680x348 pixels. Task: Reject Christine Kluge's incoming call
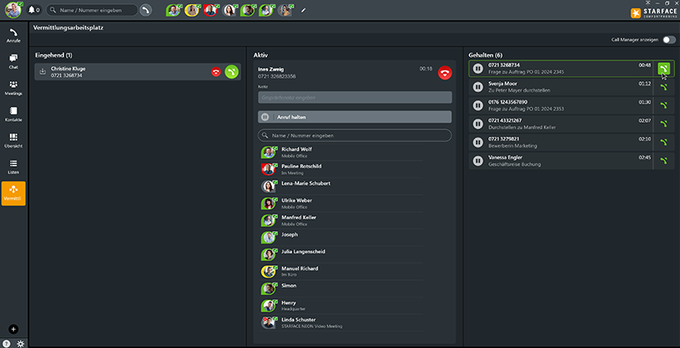click(x=216, y=72)
